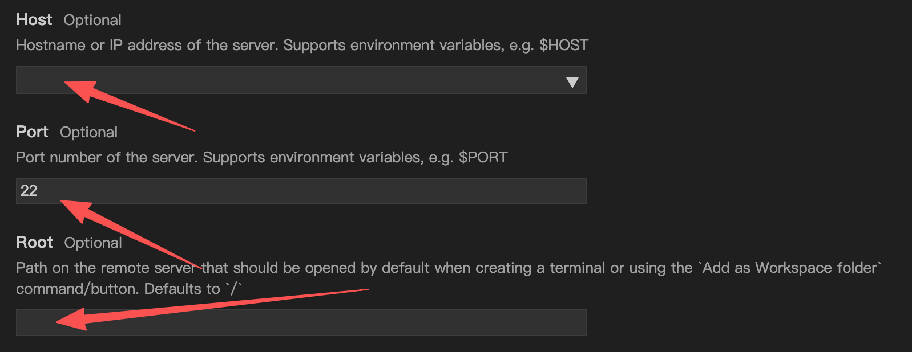Click the bold Port setting label
The image size is (912, 352).
coord(32,132)
